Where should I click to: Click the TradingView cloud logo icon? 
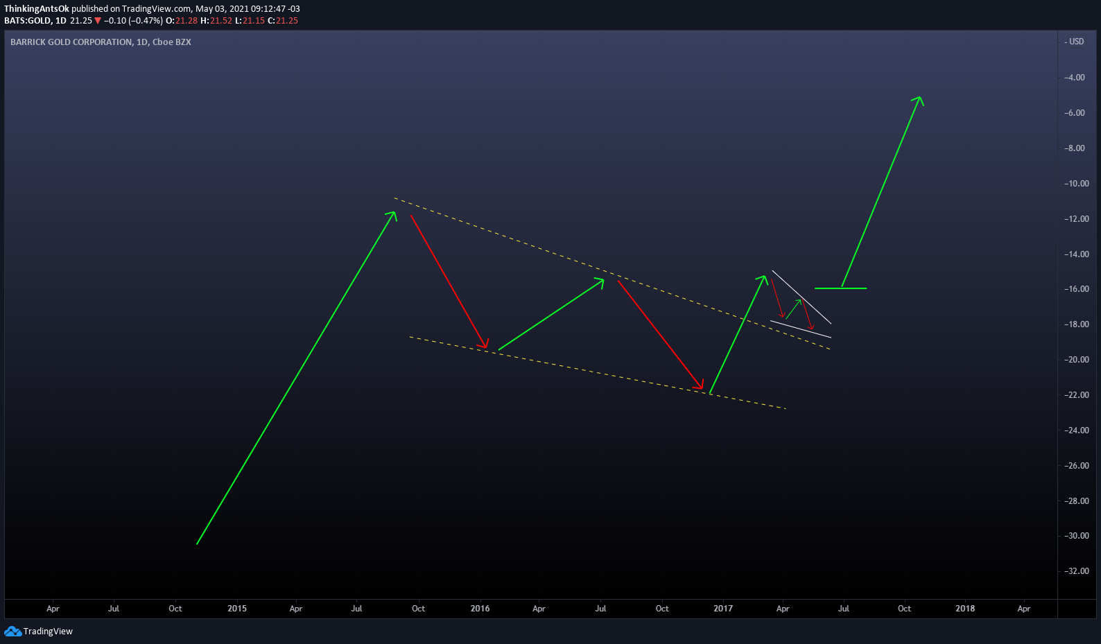[12, 631]
